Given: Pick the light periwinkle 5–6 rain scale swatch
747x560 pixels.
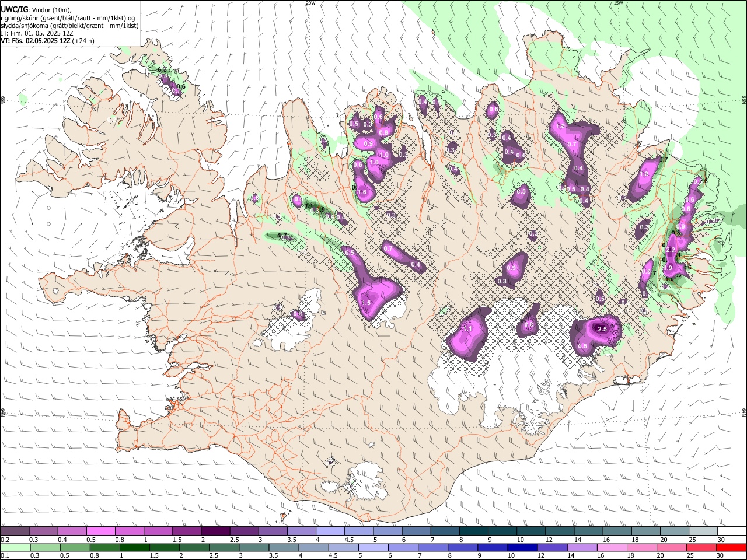Looking at the screenshot, I should pos(373,547).
